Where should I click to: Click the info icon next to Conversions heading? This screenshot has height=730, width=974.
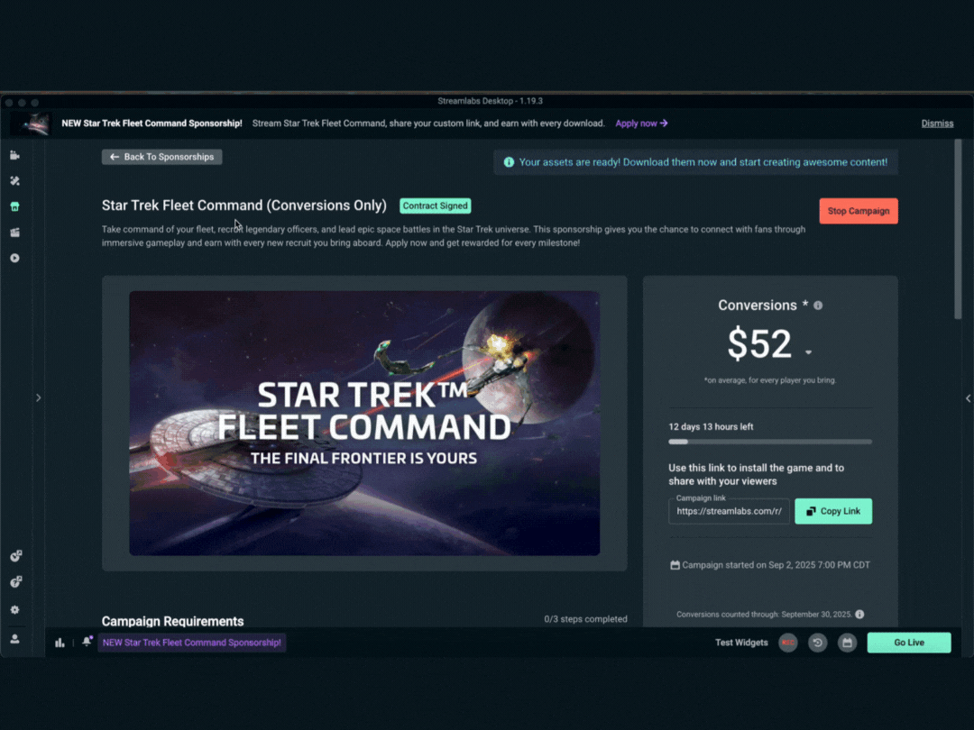pyautogui.click(x=818, y=306)
